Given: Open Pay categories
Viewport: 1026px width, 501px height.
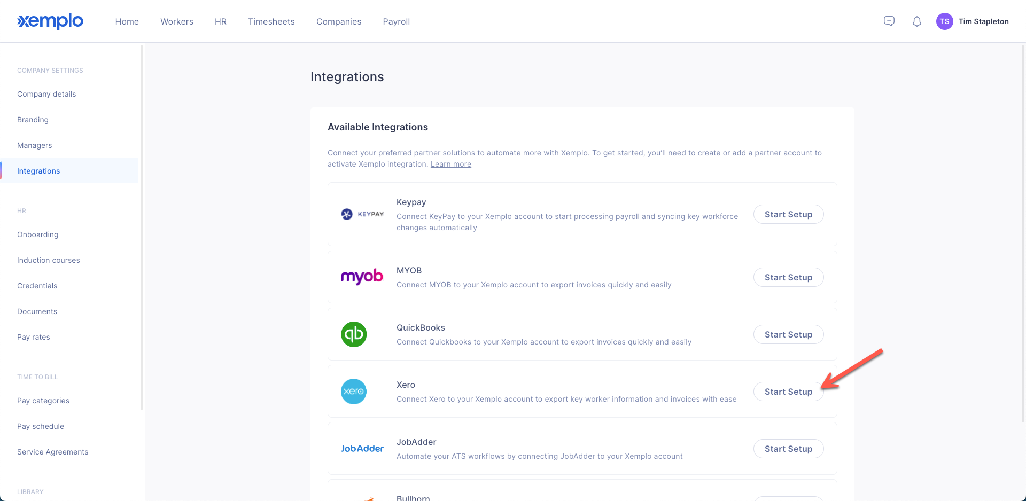Looking at the screenshot, I should click(x=43, y=401).
